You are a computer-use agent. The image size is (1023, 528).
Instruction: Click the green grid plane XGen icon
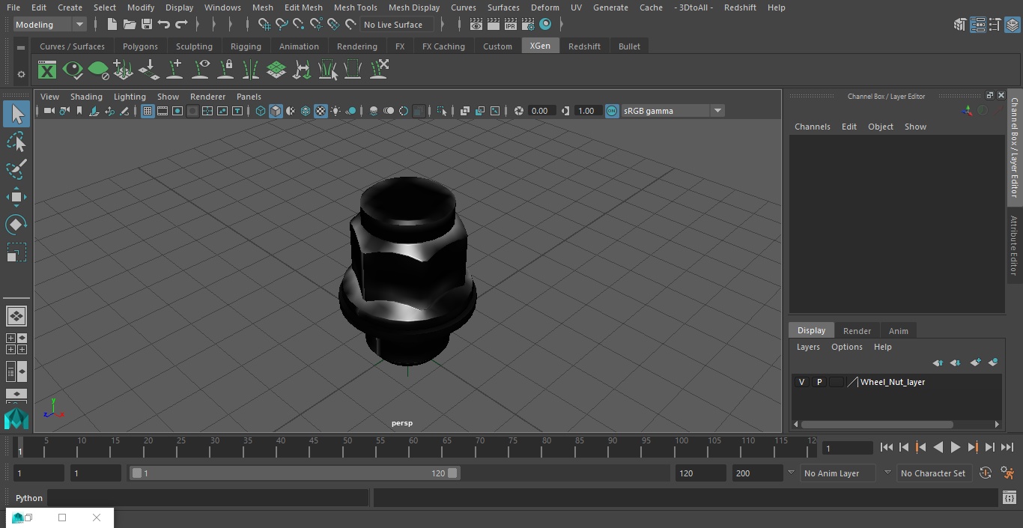276,70
